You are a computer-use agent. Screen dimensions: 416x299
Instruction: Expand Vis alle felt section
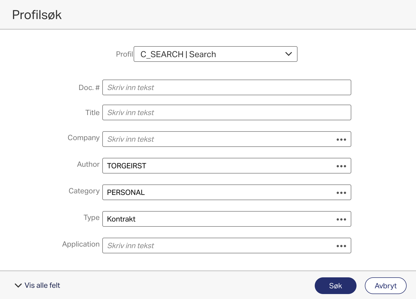[37, 285]
